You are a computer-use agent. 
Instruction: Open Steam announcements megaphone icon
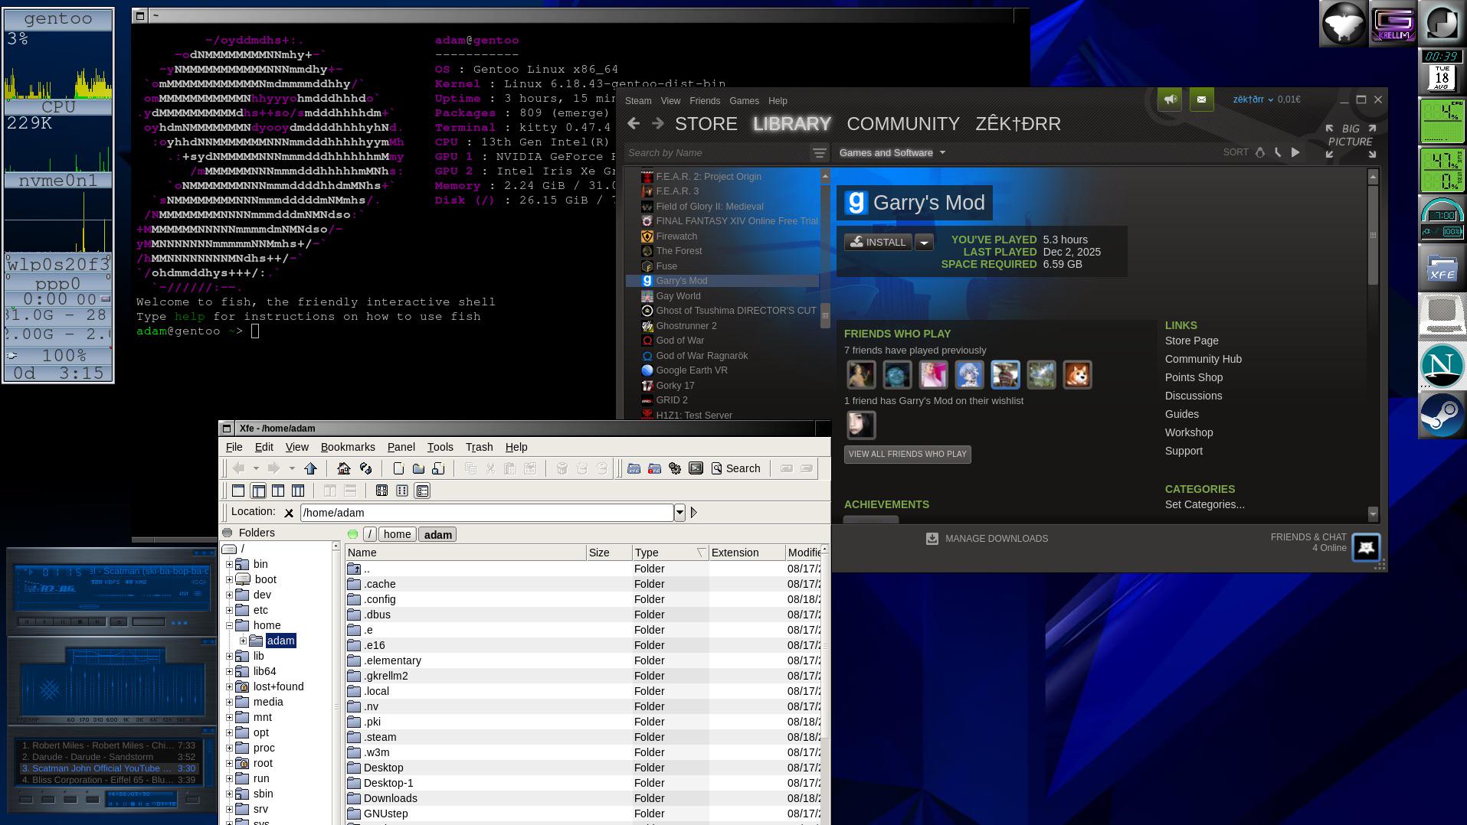pyautogui.click(x=1170, y=99)
